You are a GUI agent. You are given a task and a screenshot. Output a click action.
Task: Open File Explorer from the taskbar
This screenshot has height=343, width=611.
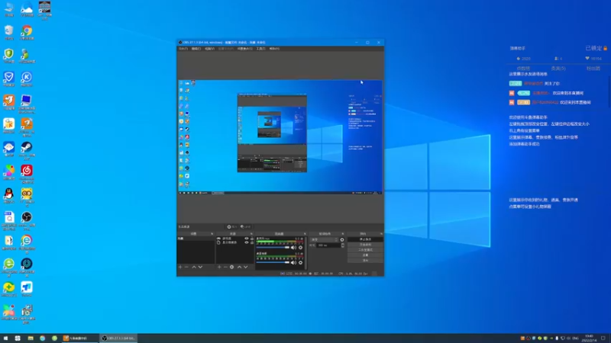[30, 338]
